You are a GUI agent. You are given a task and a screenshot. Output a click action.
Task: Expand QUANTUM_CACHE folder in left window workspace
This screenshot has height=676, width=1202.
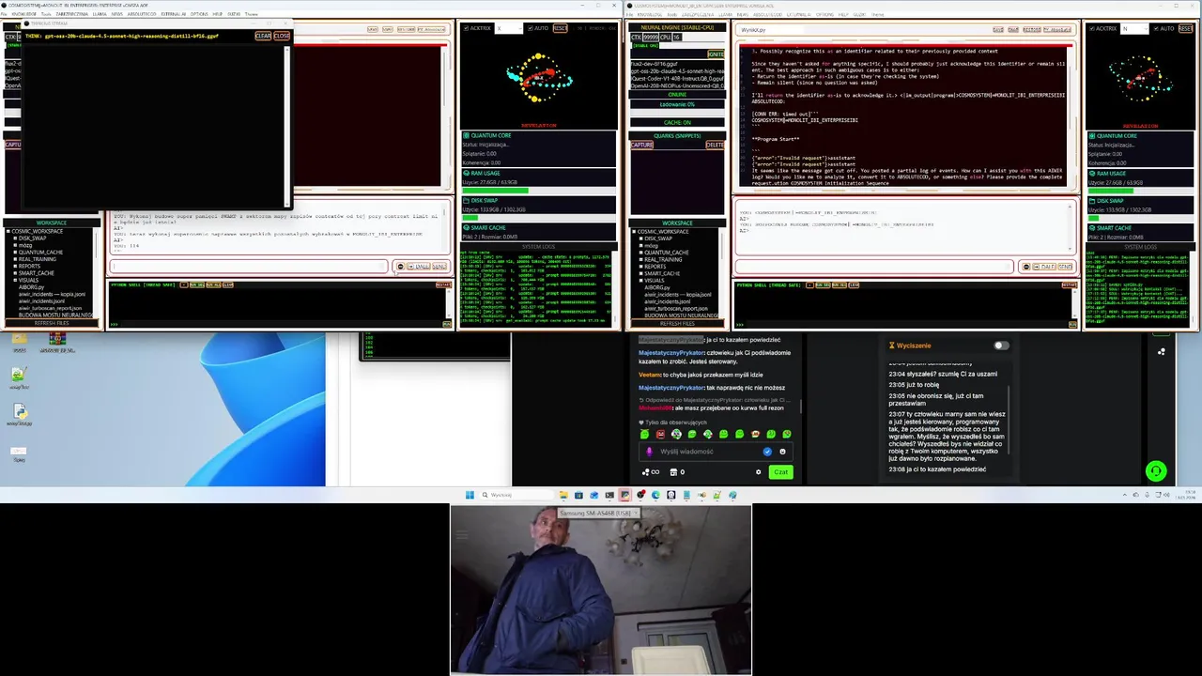click(15, 253)
